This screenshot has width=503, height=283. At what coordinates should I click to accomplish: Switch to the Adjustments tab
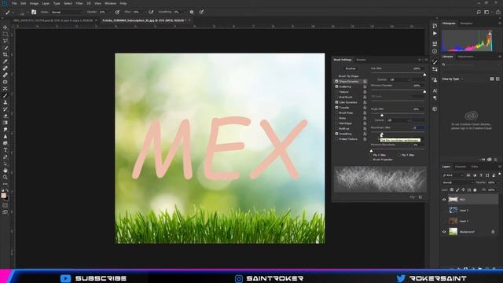pos(465,57)
